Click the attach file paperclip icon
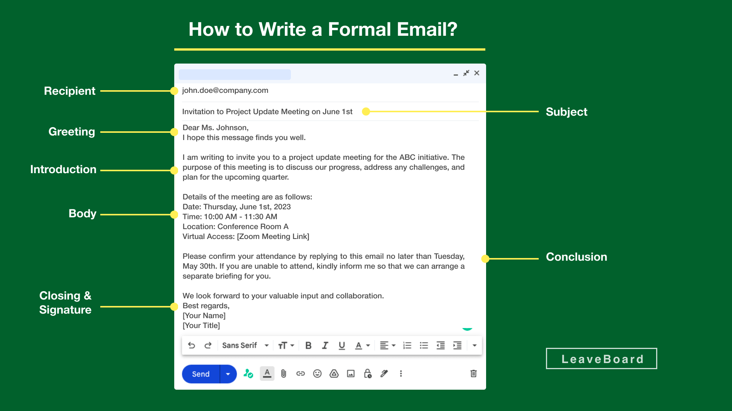Viewport: 732px width, 411px height. point(283,374)
